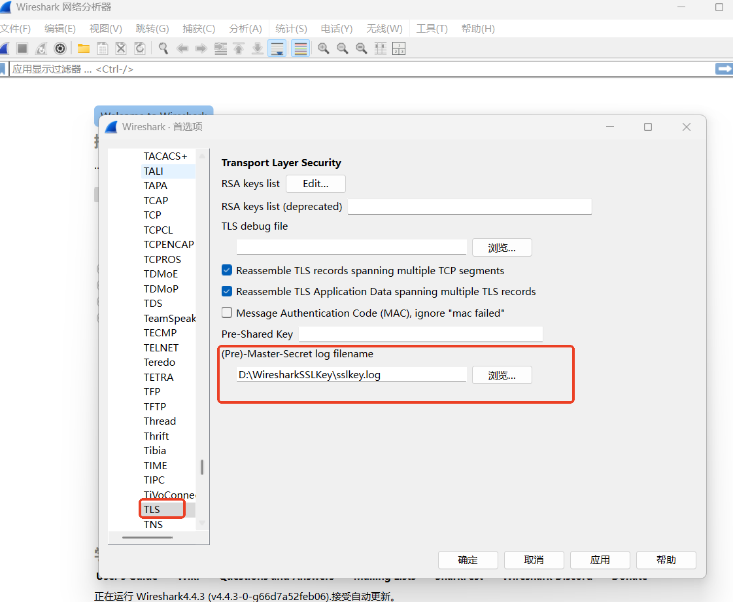Click the restart capture icon

[41, 48]
